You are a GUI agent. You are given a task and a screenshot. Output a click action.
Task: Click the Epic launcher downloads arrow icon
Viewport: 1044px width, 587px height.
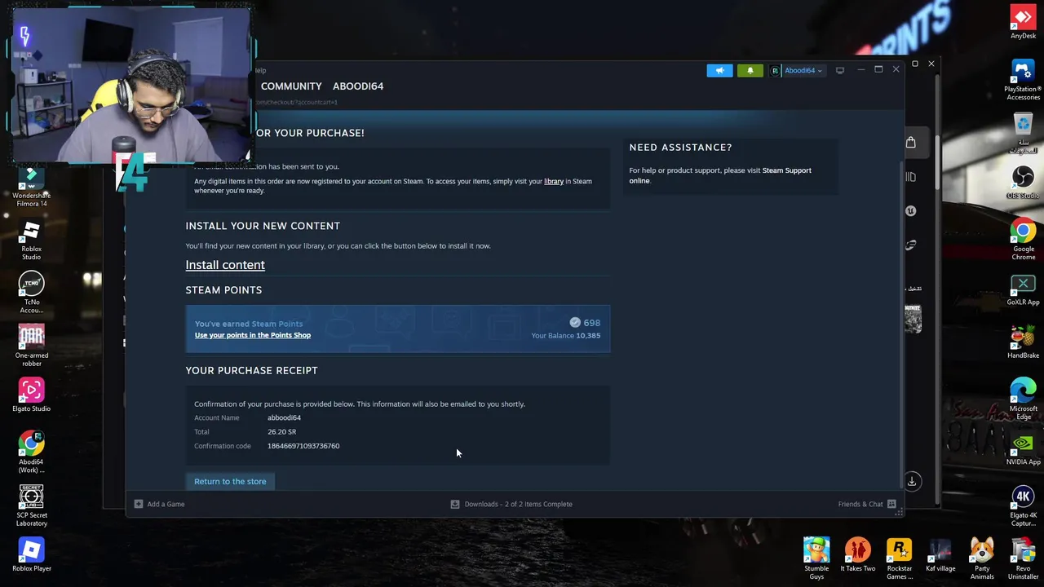tap(912, 481)
